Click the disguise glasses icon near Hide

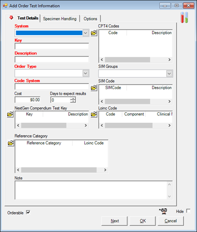pos(163,211)
